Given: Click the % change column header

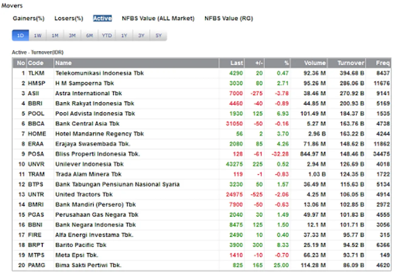Looking at the screenshot, I should point(277,63).
